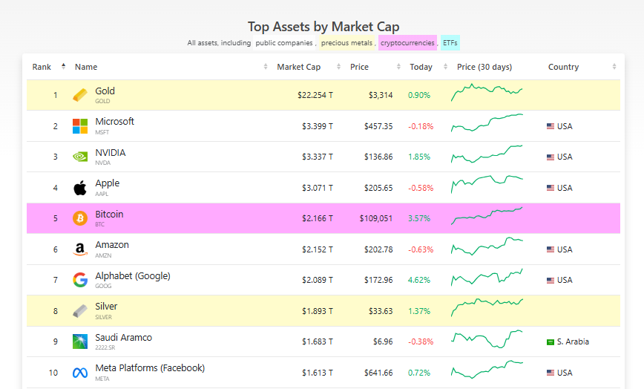Click Gold's 30-day price sparkline
This screenshot has width=644, height=389.
(487, 92)
